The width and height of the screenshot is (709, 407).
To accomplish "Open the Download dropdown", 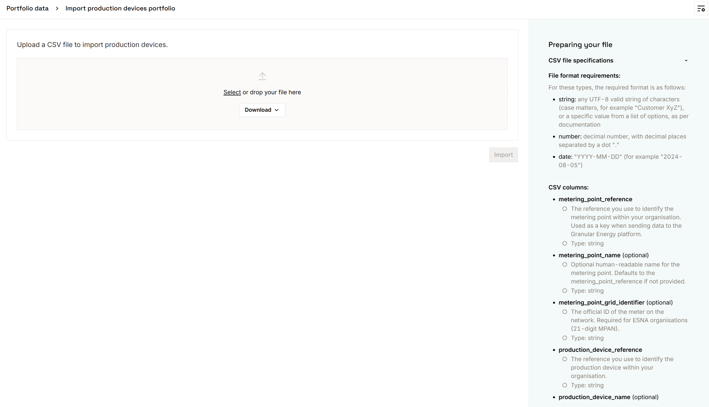I will pos(262,110).
